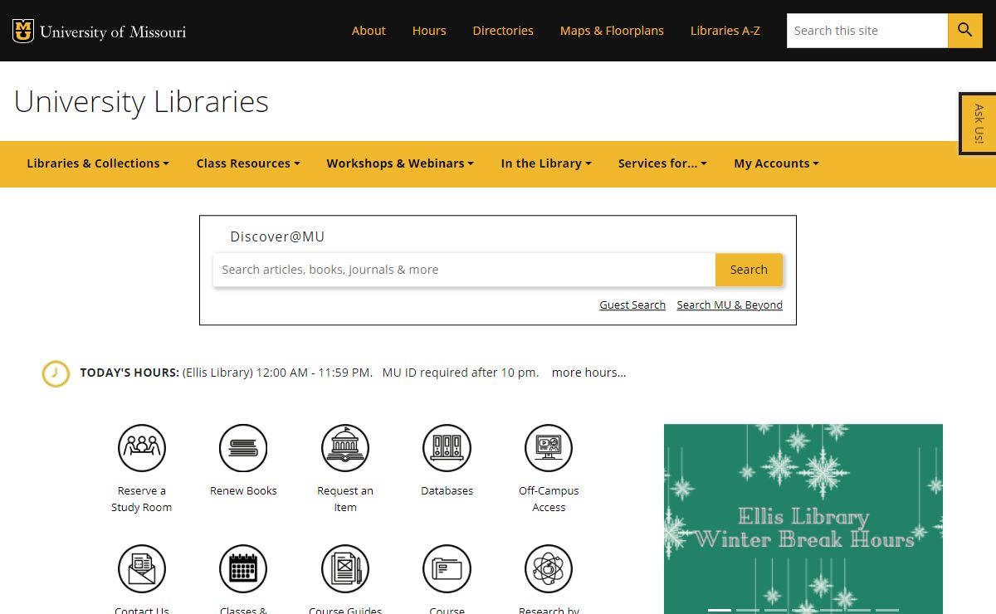Open Directories in the top navigation

pyautogui.click(x=503, y=31)
